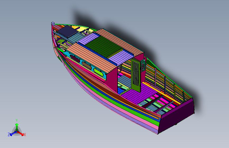Image resolution: width=229 pixels, height=148 pixels.
Task: Select the lime green oval porthole
Action: coord(98,72)
